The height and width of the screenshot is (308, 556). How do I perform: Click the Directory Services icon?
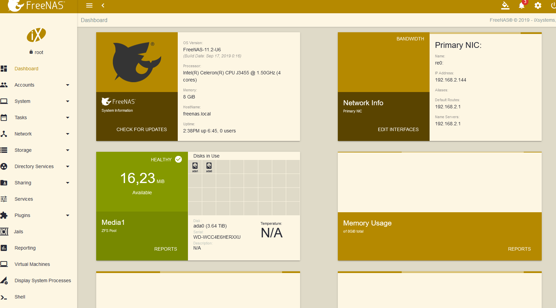[x=4, y=166]
